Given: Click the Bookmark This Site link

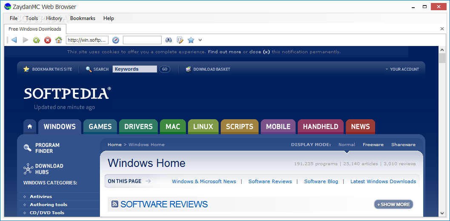Looking at the screenshot, I should 52,69.
